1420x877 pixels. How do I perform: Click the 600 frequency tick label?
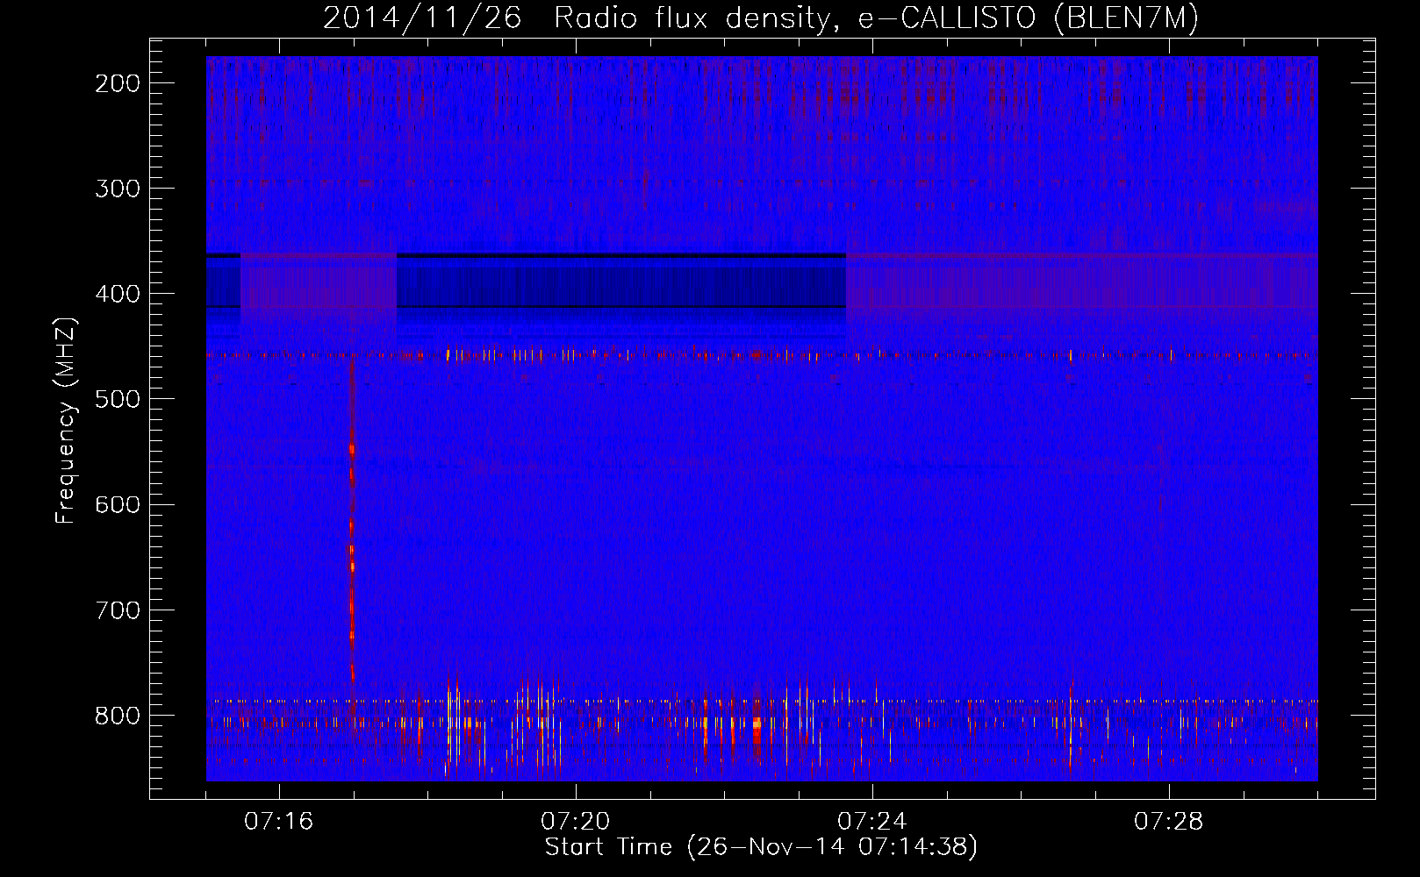point(117,504)
